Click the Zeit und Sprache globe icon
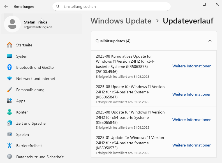 (x=10, y=123)
